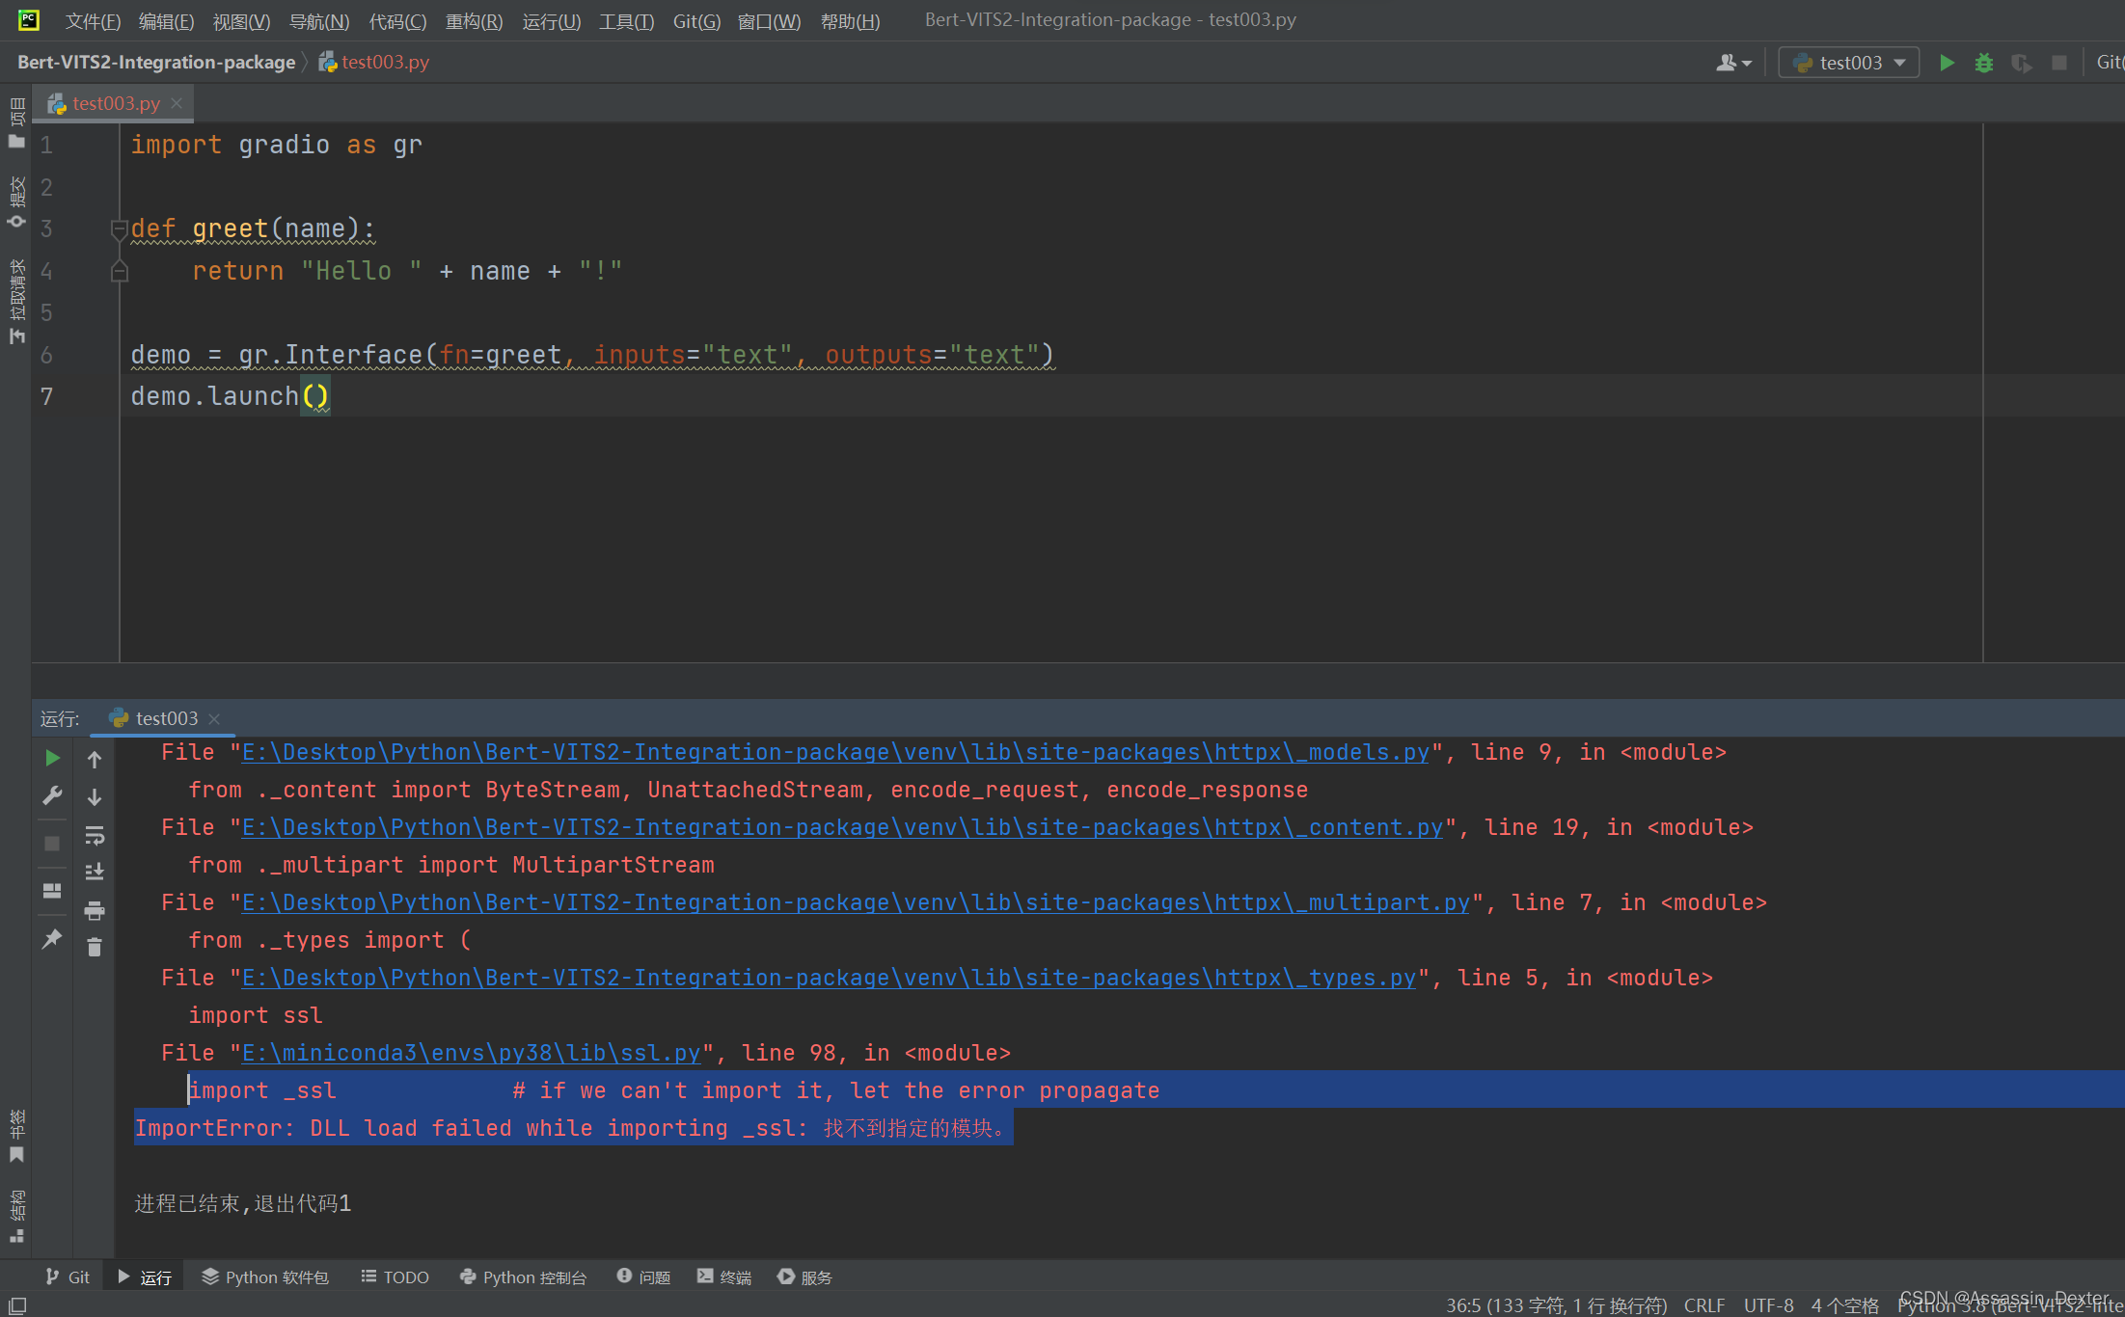
Task: Rerun test003 in the Run panel
Action: pos(52,759)
